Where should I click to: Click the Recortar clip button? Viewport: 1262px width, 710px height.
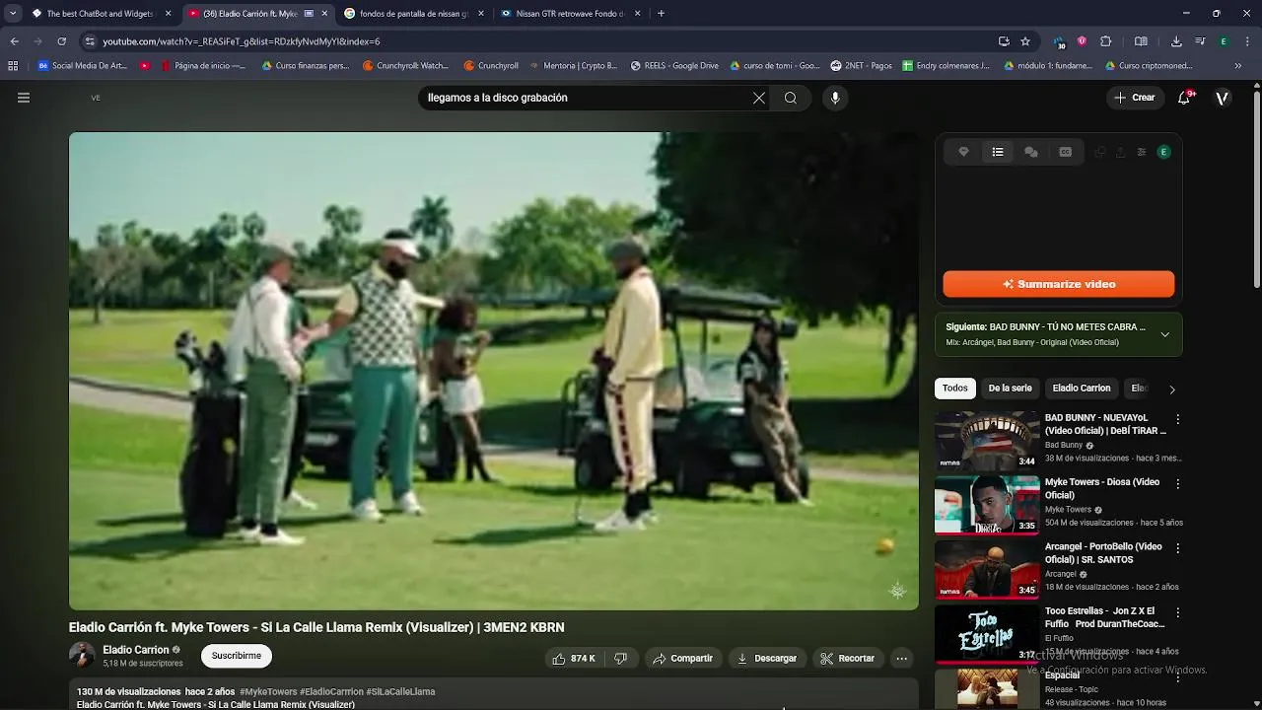coord(848,658)
